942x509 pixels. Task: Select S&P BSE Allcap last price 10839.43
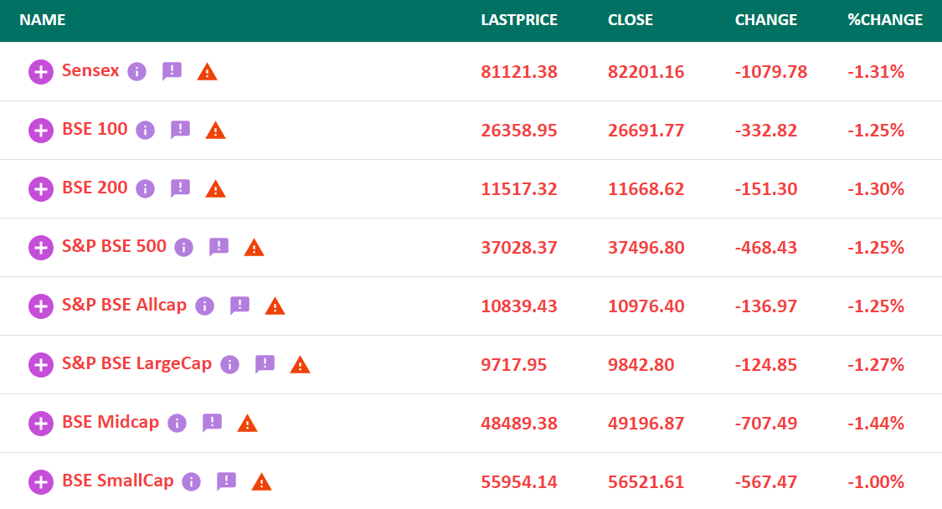coord(519,306)
